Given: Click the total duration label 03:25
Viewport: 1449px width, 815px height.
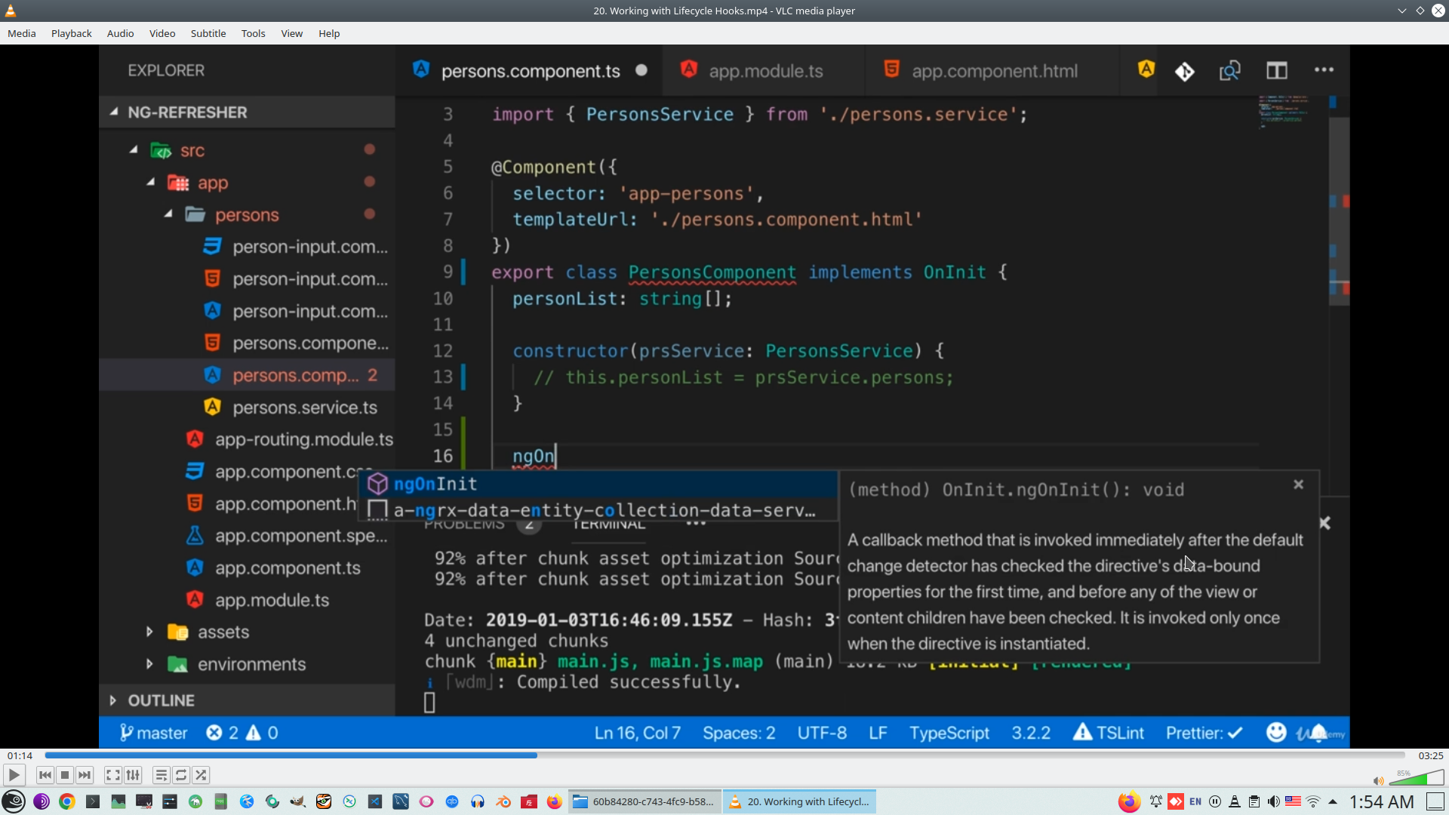Looking at the screenshot, I should pyautogui.click(x=1430, y=755).
